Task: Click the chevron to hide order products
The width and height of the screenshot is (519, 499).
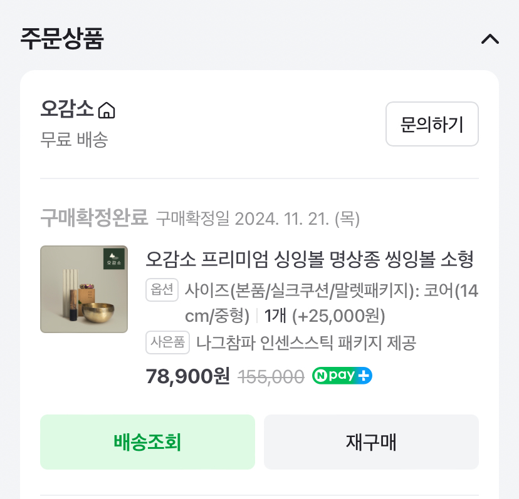Action: [x=491, y=39]
